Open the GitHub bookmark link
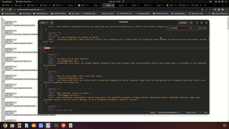Screen dimensions: 229x129 [x=107, y=14]
